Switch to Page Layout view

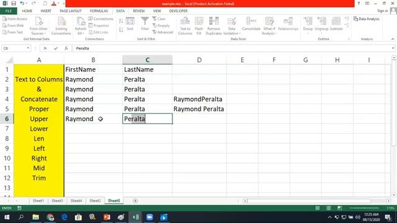[x=329, y=208]
